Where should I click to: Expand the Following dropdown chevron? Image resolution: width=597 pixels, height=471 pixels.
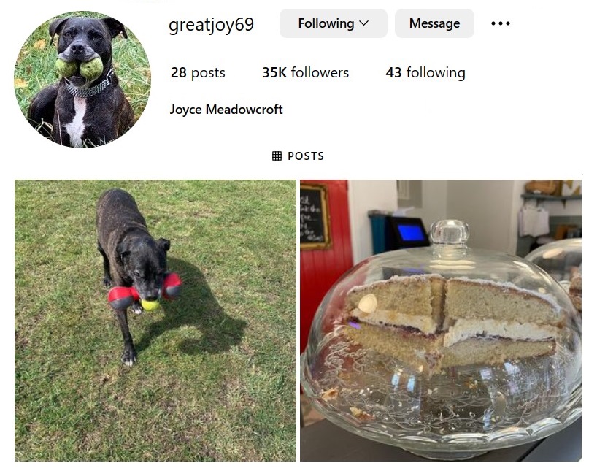[x=364, y=23]
